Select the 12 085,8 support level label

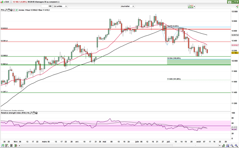tap(4, 56)
